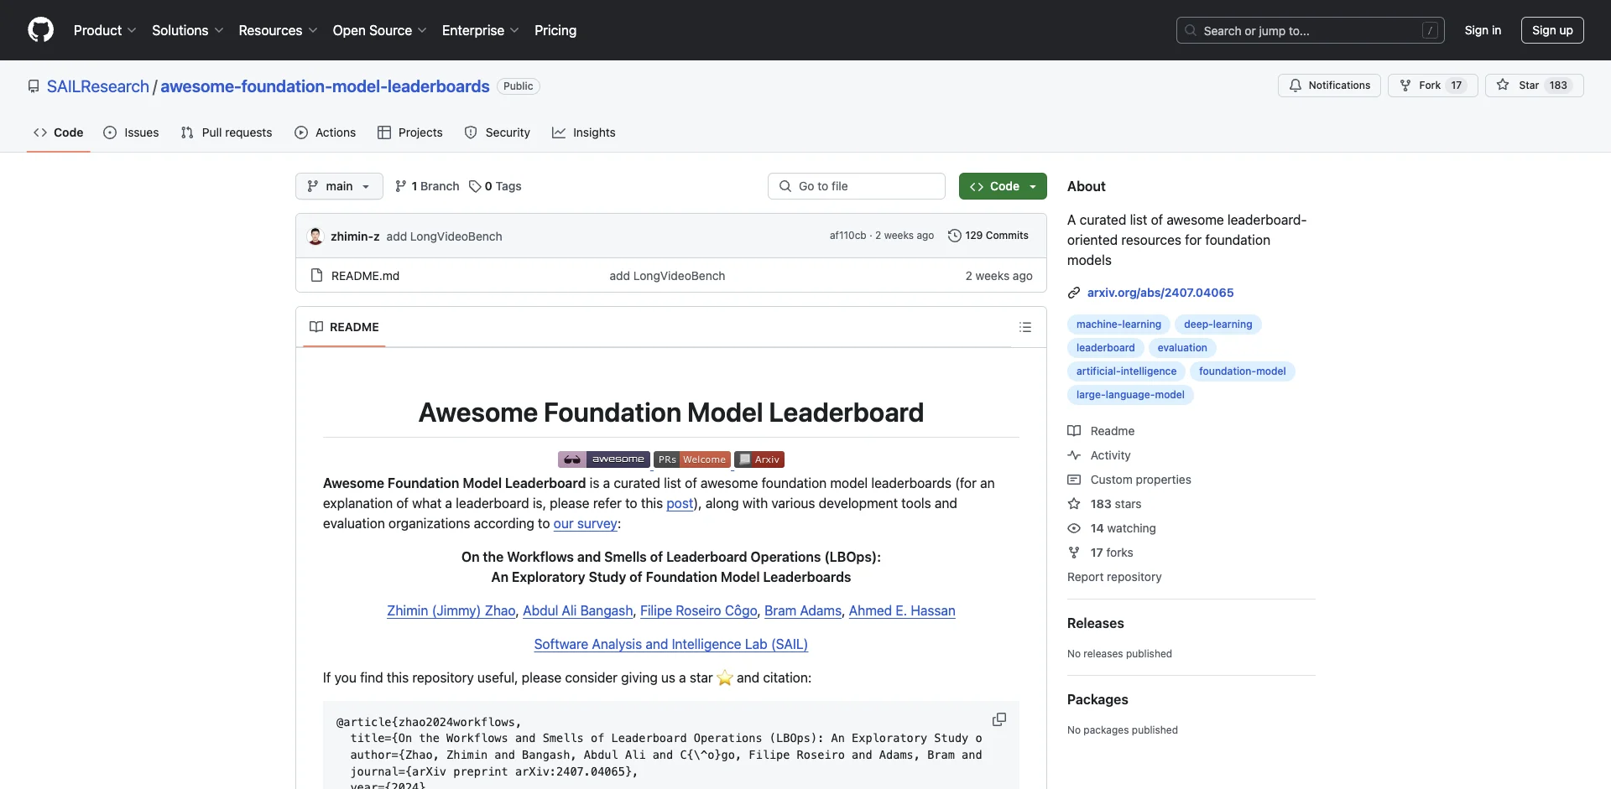Viewport: 1611px width, 789px height.
Task: Open the af110cb commit hash
Action: 847,236
